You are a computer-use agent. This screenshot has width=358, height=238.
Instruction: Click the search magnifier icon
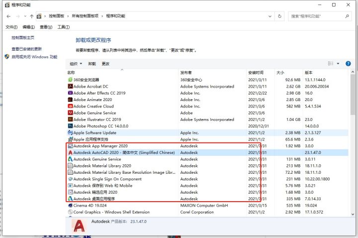(x=347, y=16)
